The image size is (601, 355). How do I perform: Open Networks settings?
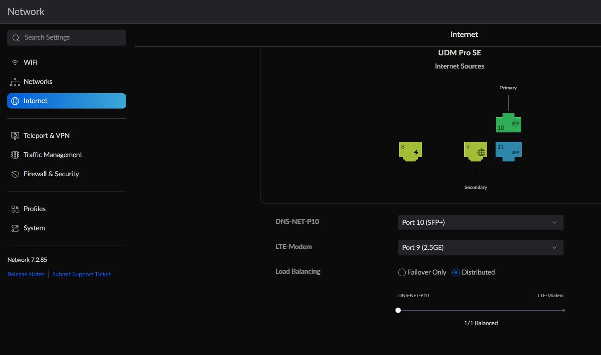pos(66,82)
